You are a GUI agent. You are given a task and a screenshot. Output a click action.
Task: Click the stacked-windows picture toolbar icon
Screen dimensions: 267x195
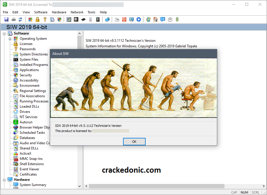tap(148, 19)
